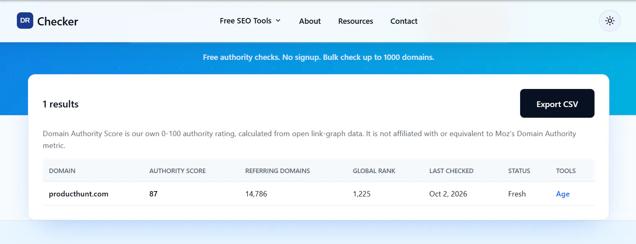The image size is (636, 244).
Task: Click the "1 results" heading
Action: click(x=60, y=104)
